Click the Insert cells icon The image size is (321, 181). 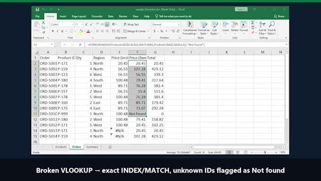(x=225, y=25)
